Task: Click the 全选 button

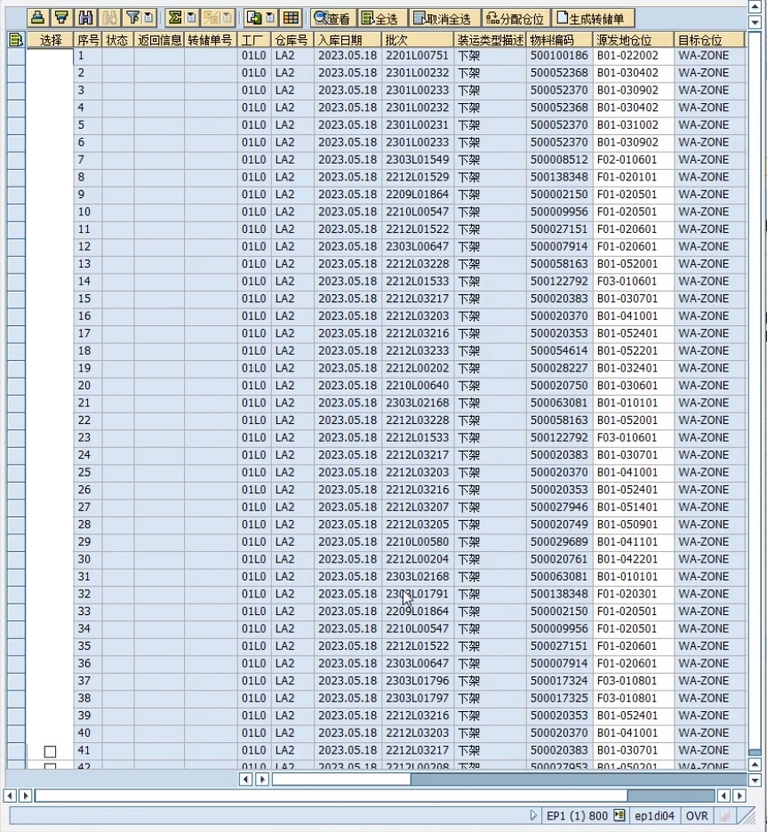Action: [381, 18]
